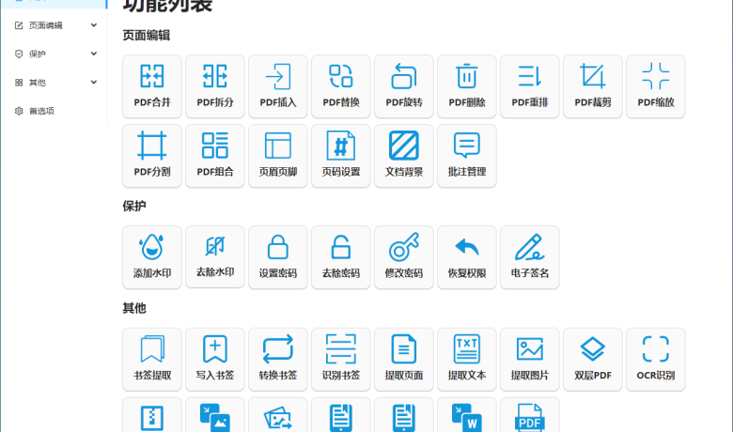Choose the 设置密码 set password tool
This screenshot has width=733, height=432.
coord(277,257)
